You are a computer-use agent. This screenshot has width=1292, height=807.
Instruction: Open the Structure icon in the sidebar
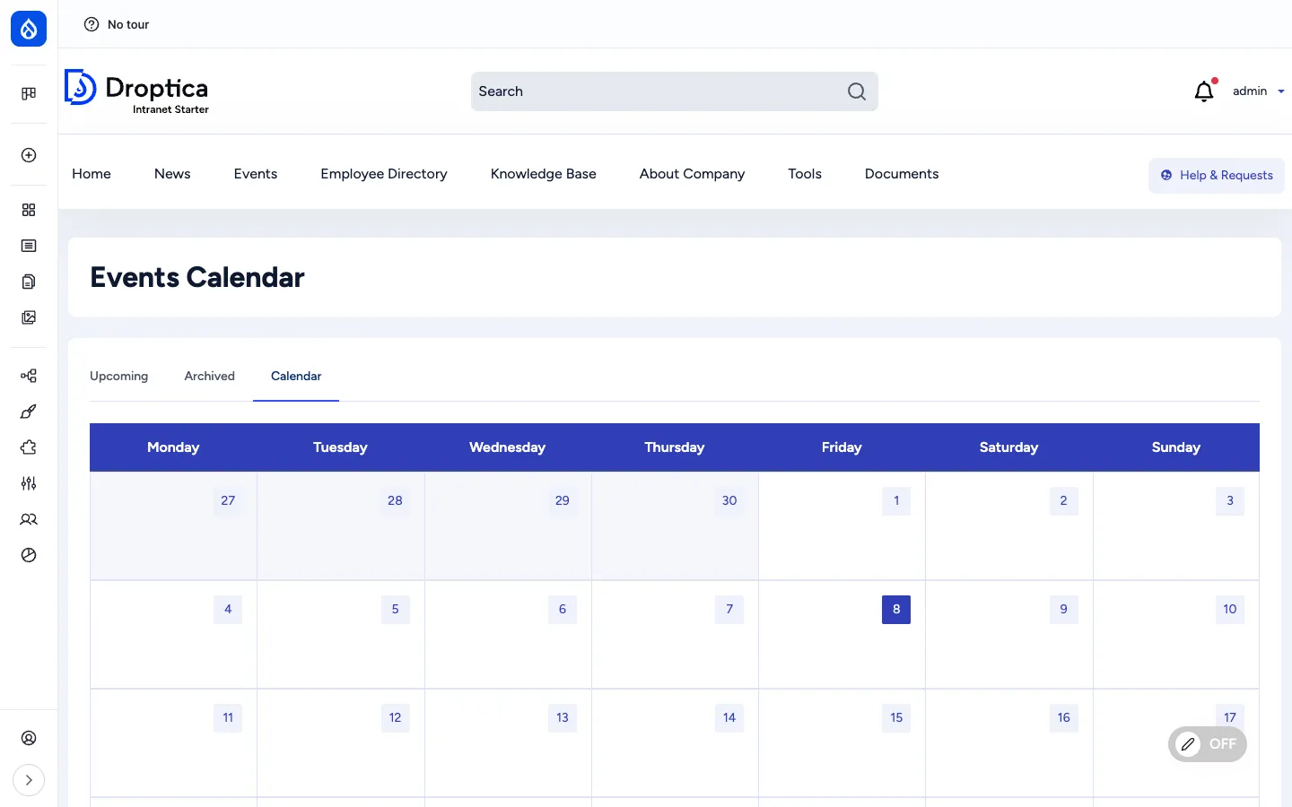(x=29, y=376)
